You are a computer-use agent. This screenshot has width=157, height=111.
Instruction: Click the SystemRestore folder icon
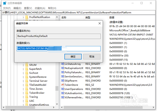click(27, 77)
